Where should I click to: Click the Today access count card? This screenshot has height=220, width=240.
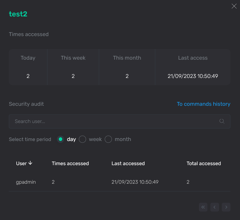tap(28, 67)
